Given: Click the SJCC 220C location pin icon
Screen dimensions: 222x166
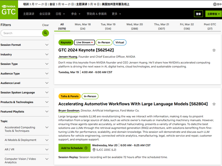Looking at the screenshot, I should click(x=94, y=150).
